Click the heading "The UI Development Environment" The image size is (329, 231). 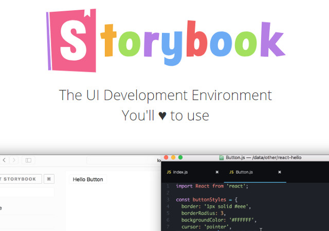(x=166, y=95)
